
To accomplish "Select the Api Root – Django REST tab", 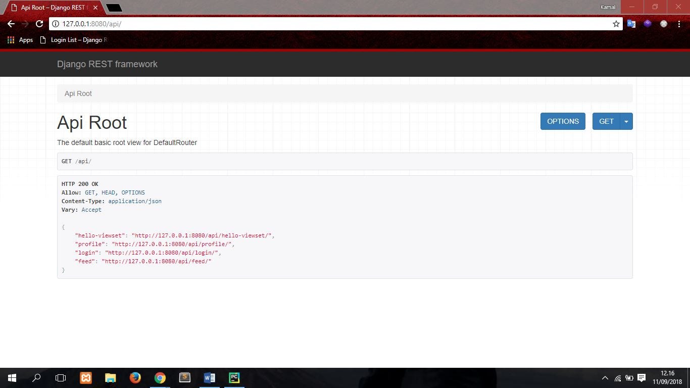I will [53, 8].
